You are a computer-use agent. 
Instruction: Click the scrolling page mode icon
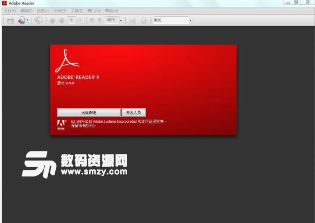coord(132,20)
